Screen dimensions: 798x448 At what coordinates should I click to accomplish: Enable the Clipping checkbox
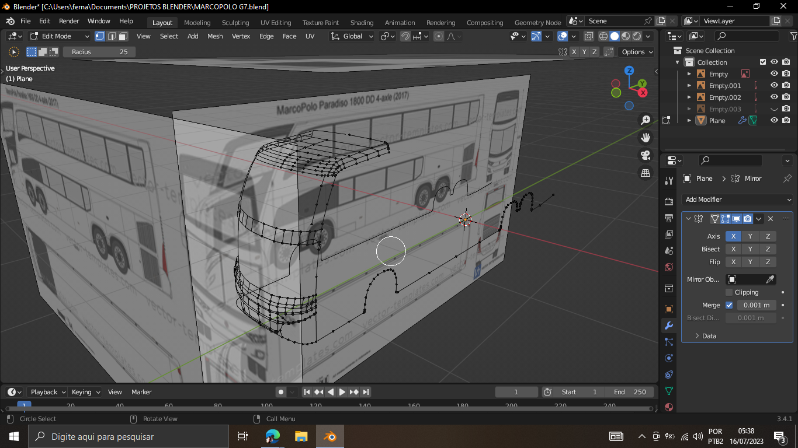tap(729, 292)
